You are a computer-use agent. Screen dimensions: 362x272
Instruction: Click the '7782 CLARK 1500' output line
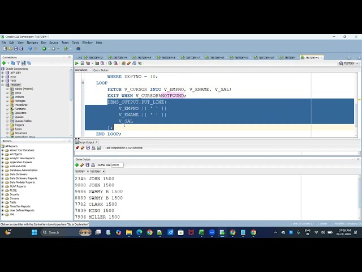tap(96, 204)
